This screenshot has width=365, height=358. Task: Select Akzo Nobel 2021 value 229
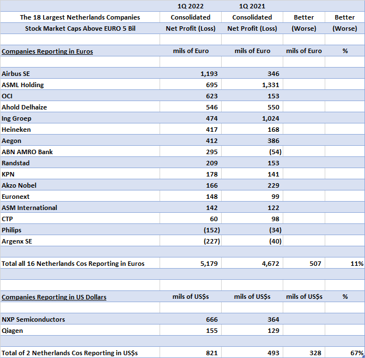273,185
